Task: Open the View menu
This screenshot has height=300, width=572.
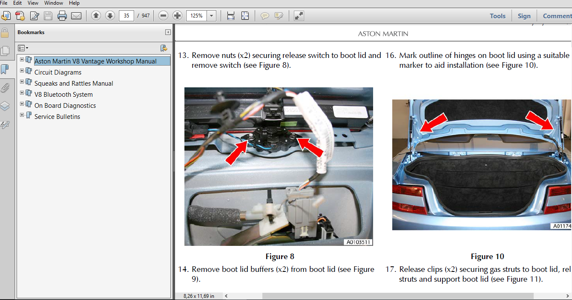Action: (33, 3)
